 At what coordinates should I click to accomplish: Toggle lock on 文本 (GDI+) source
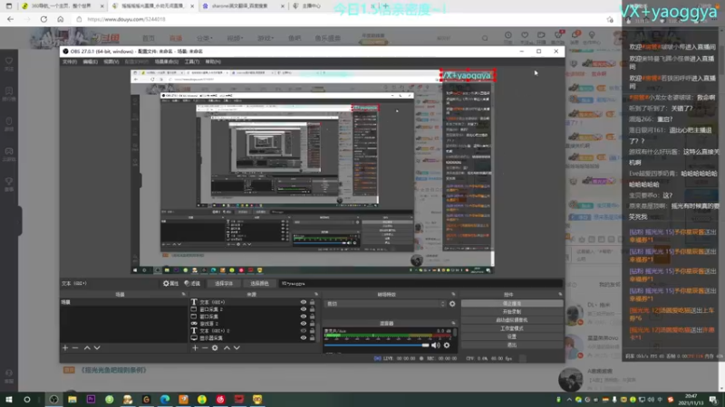point(313,302)
